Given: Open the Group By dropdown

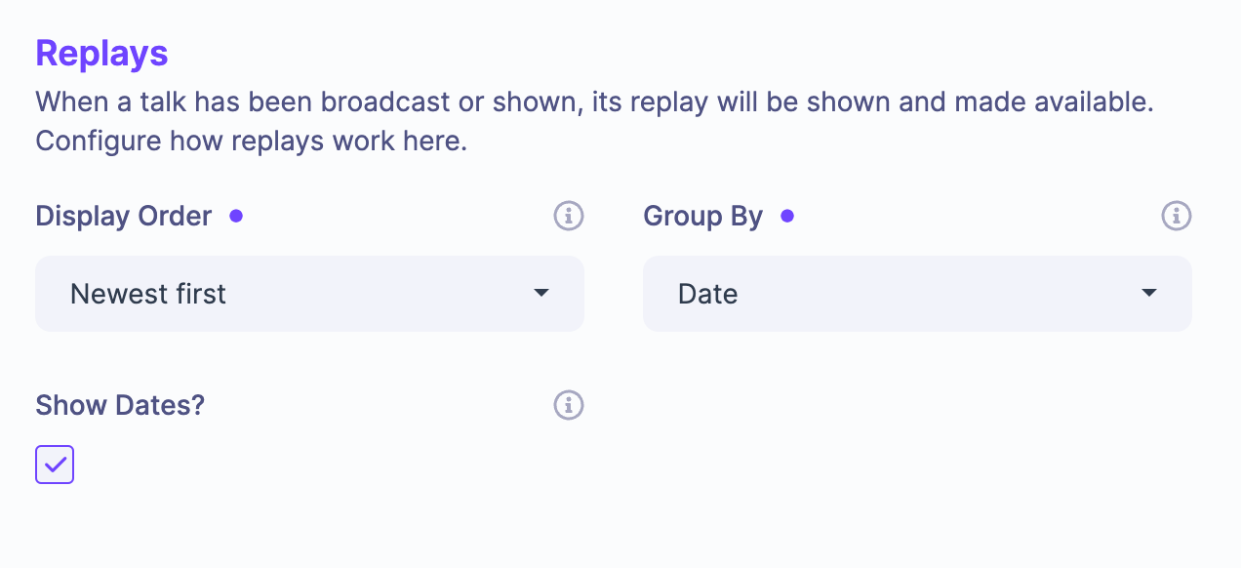Looking at the screenshot, I should 917,294.
